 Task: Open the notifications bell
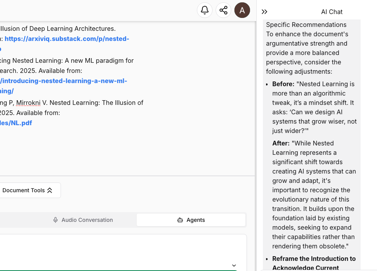[204, 10]
